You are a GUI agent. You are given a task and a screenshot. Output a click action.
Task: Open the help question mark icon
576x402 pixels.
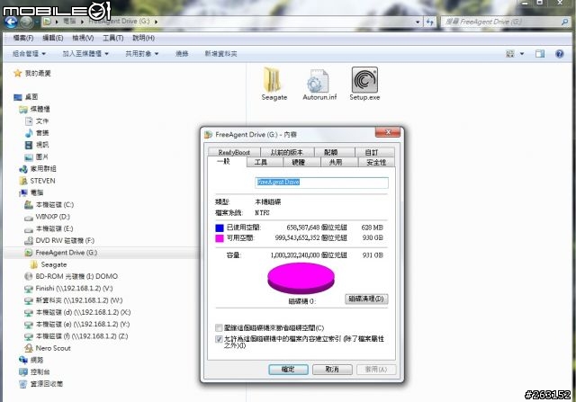point(560,54)
